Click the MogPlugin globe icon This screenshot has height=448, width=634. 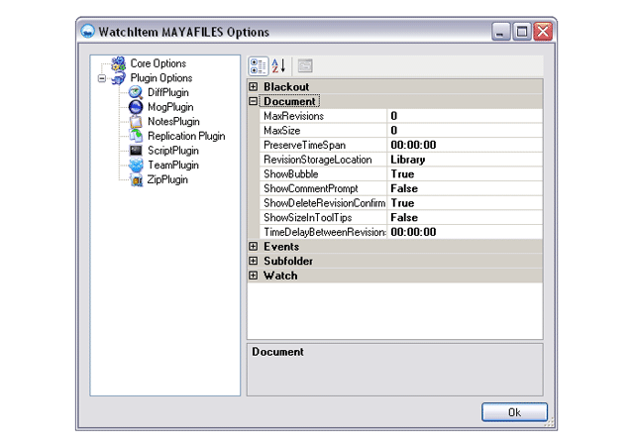point(136,107)
